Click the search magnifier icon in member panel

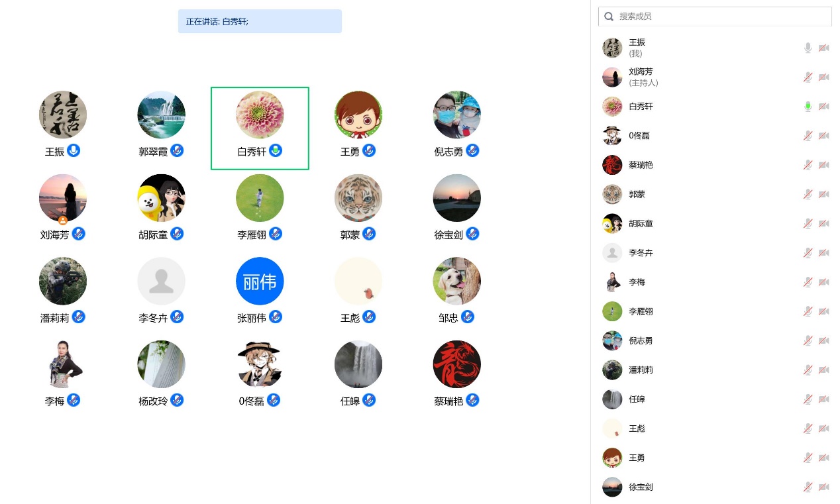coord(609,17)
